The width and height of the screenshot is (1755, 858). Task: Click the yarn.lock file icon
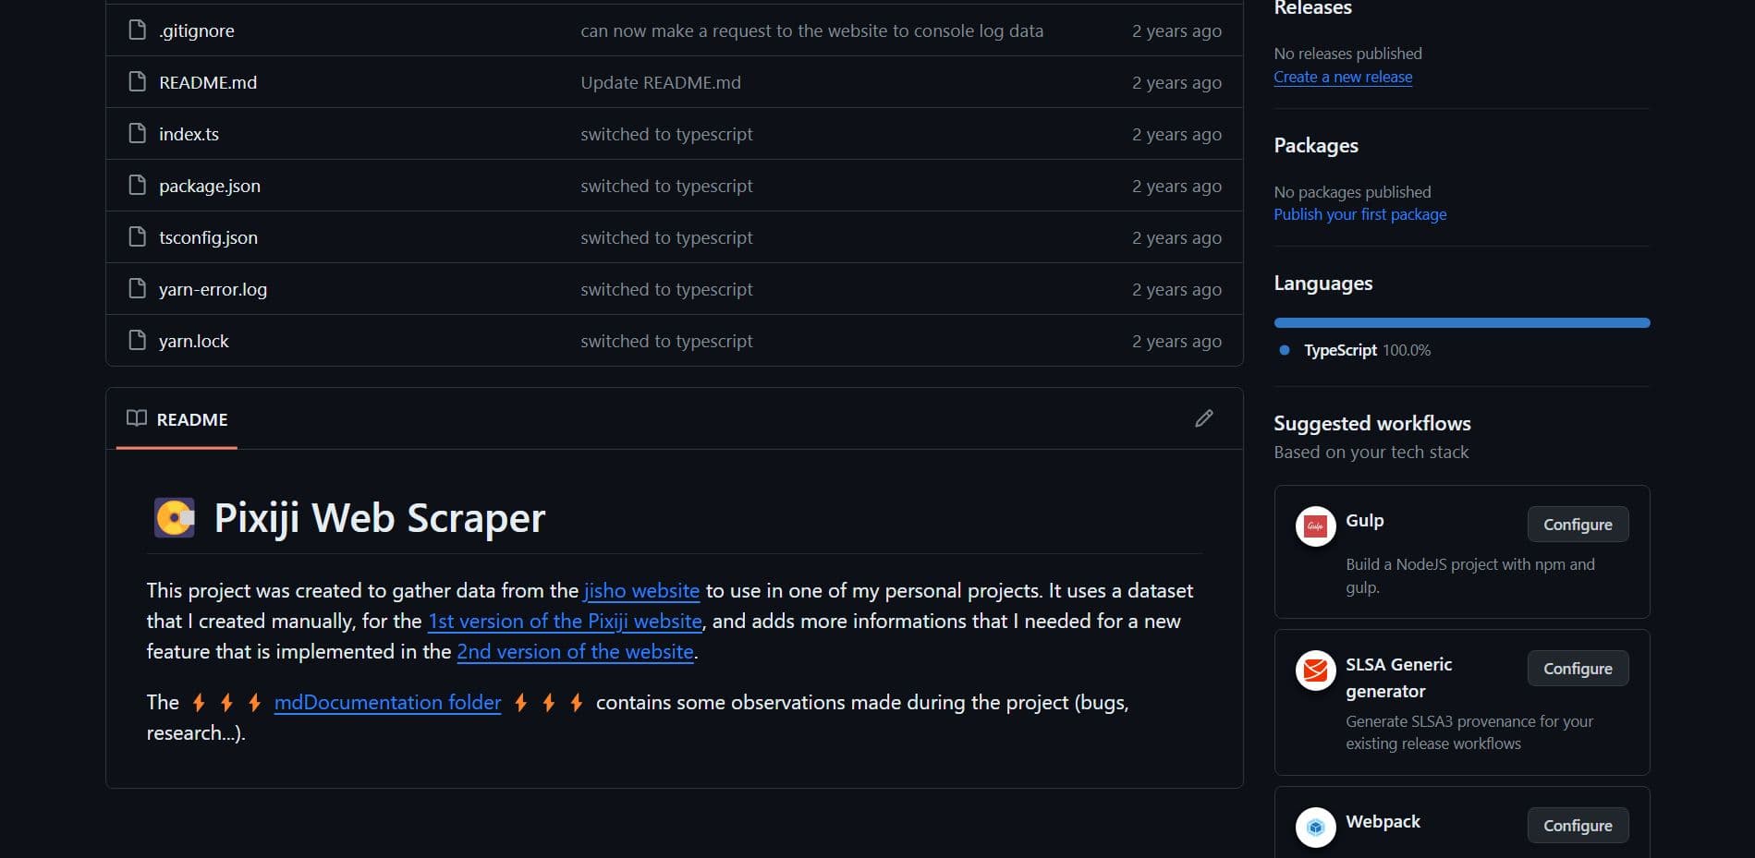point(137,340)
